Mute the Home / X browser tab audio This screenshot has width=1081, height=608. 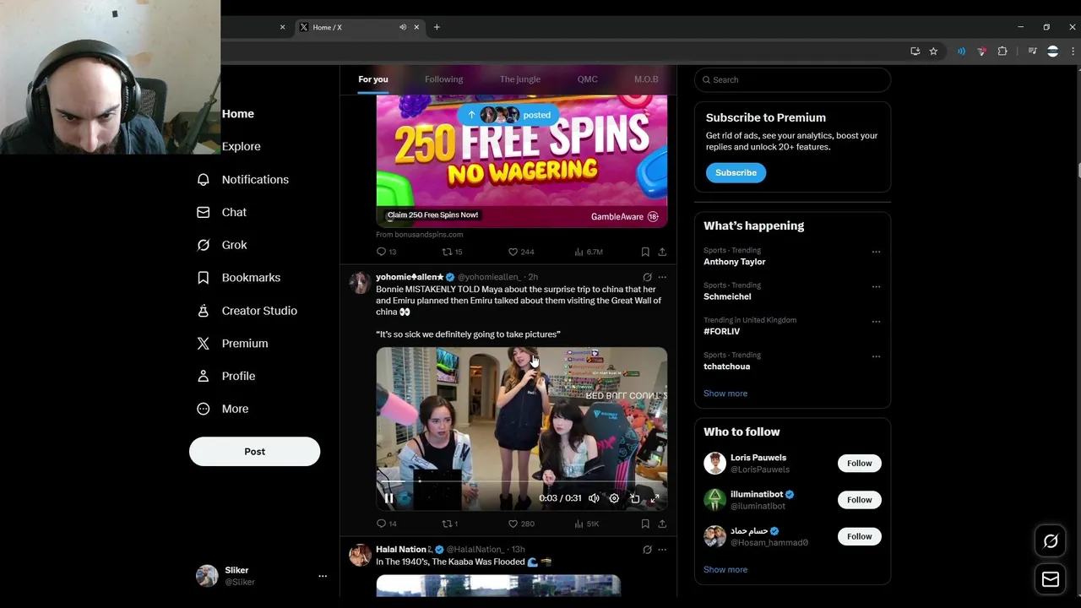(403, 27)
